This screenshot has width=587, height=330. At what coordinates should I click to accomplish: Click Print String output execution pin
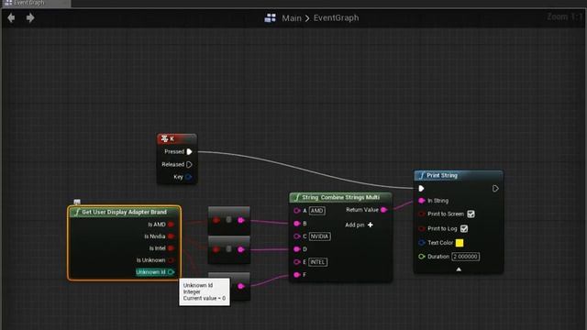(x=495, y=188)
